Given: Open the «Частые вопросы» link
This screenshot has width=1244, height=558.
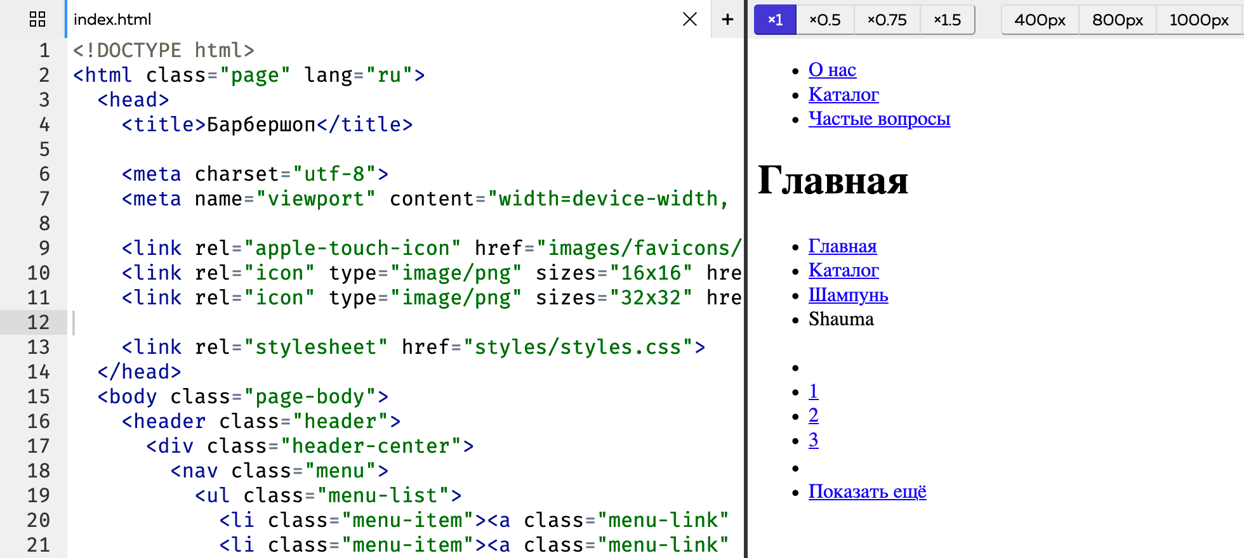Looking at the screenshot, I should [x=879, y=119].
